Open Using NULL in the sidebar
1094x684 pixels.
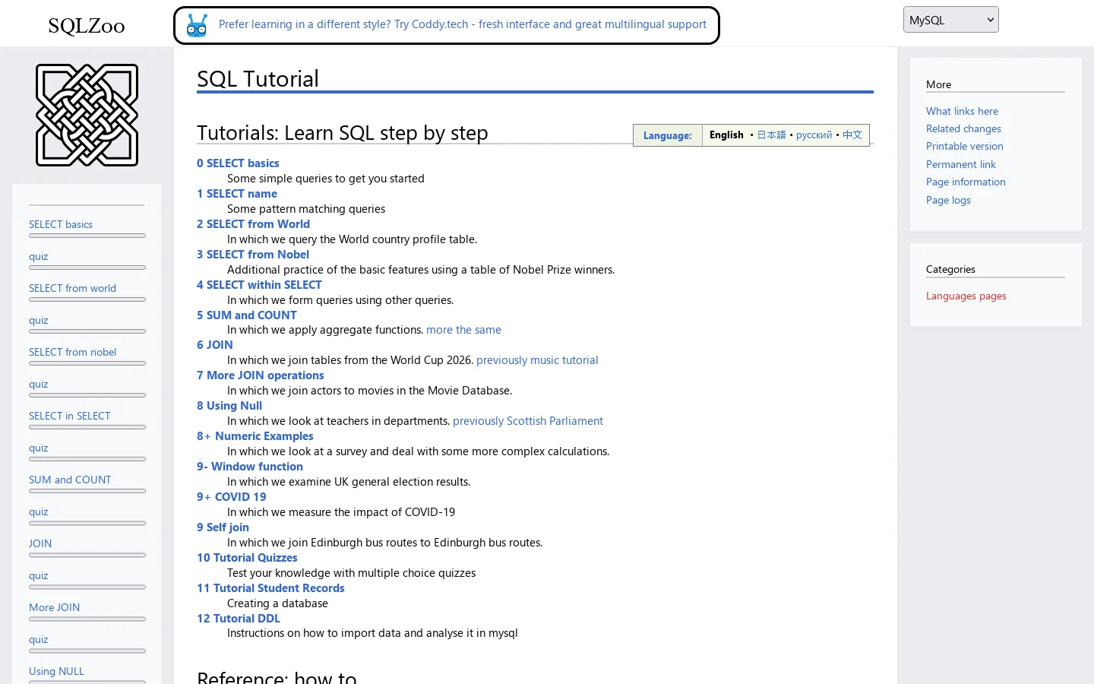56,671
